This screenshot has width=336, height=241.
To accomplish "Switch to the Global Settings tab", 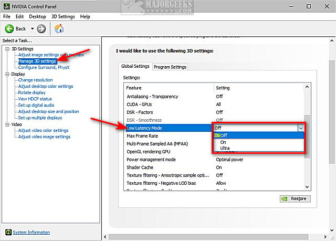I will click(x=135, y=66).
